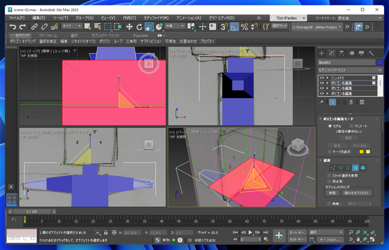Open the Display tab of the command panel
This screenshot has width=389, height=250.
pos(361,53)
